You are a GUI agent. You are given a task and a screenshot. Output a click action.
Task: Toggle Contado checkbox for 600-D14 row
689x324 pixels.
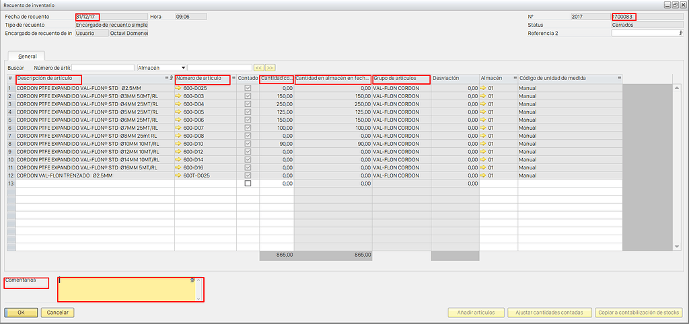(248, 159)
